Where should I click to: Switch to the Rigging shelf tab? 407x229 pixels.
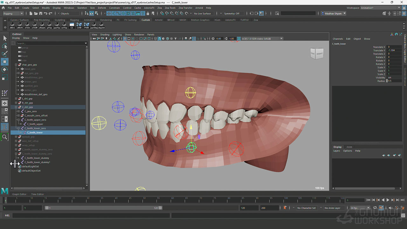coord(74,20)
